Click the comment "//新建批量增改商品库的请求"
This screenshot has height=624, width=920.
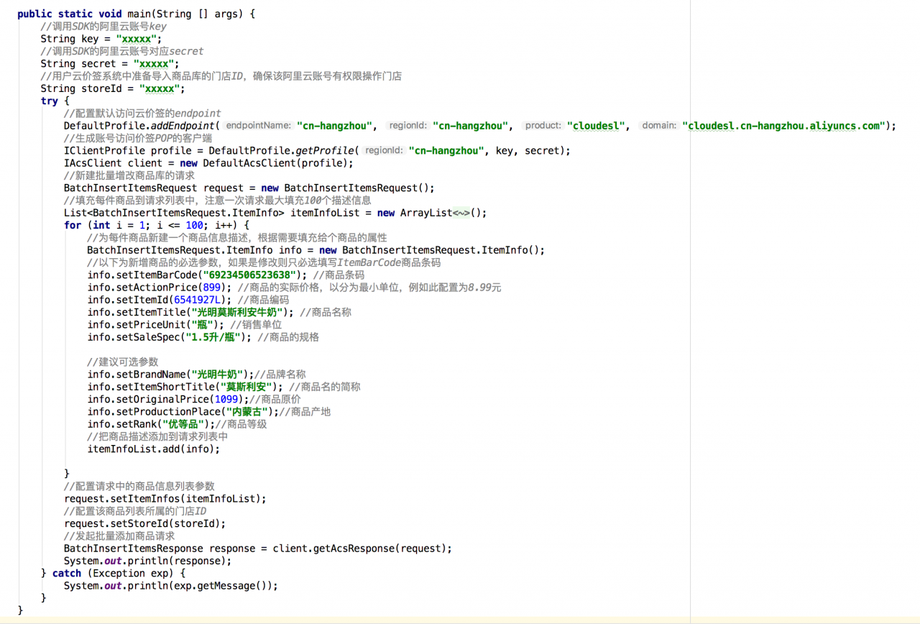coord(129,175)
